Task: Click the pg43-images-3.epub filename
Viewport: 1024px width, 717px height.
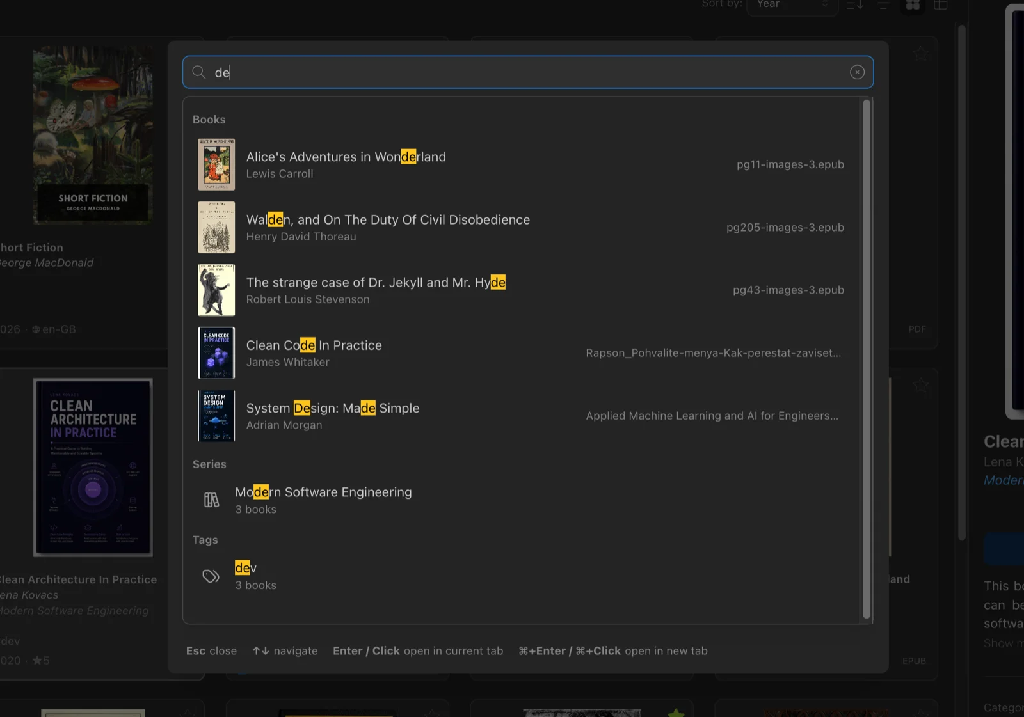Action: 788,290
